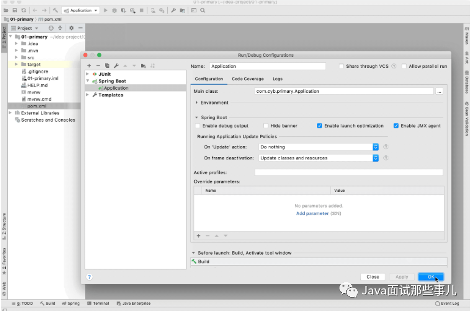Open the Maven side tab
This screenshot has width=472, height=311.
[467, 35]
